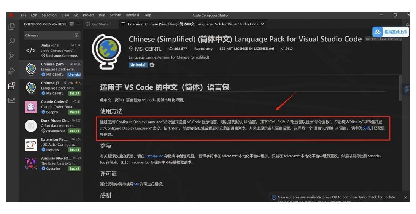
Task: Open the Run menu
Action: pos(102,15)
